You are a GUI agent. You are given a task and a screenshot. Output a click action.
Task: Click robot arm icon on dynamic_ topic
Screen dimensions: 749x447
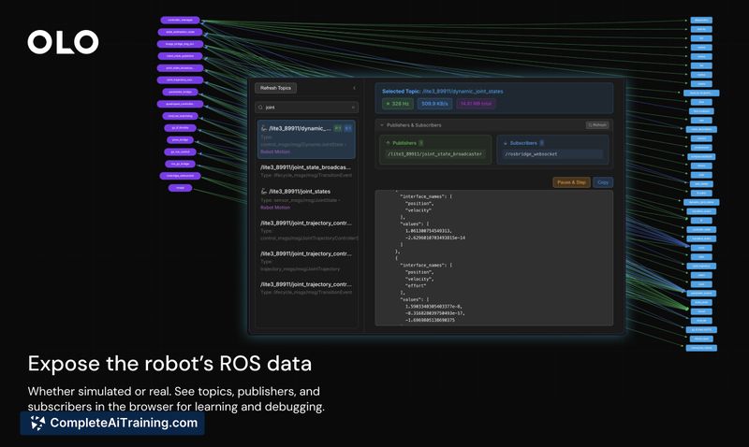click(264, 128)
